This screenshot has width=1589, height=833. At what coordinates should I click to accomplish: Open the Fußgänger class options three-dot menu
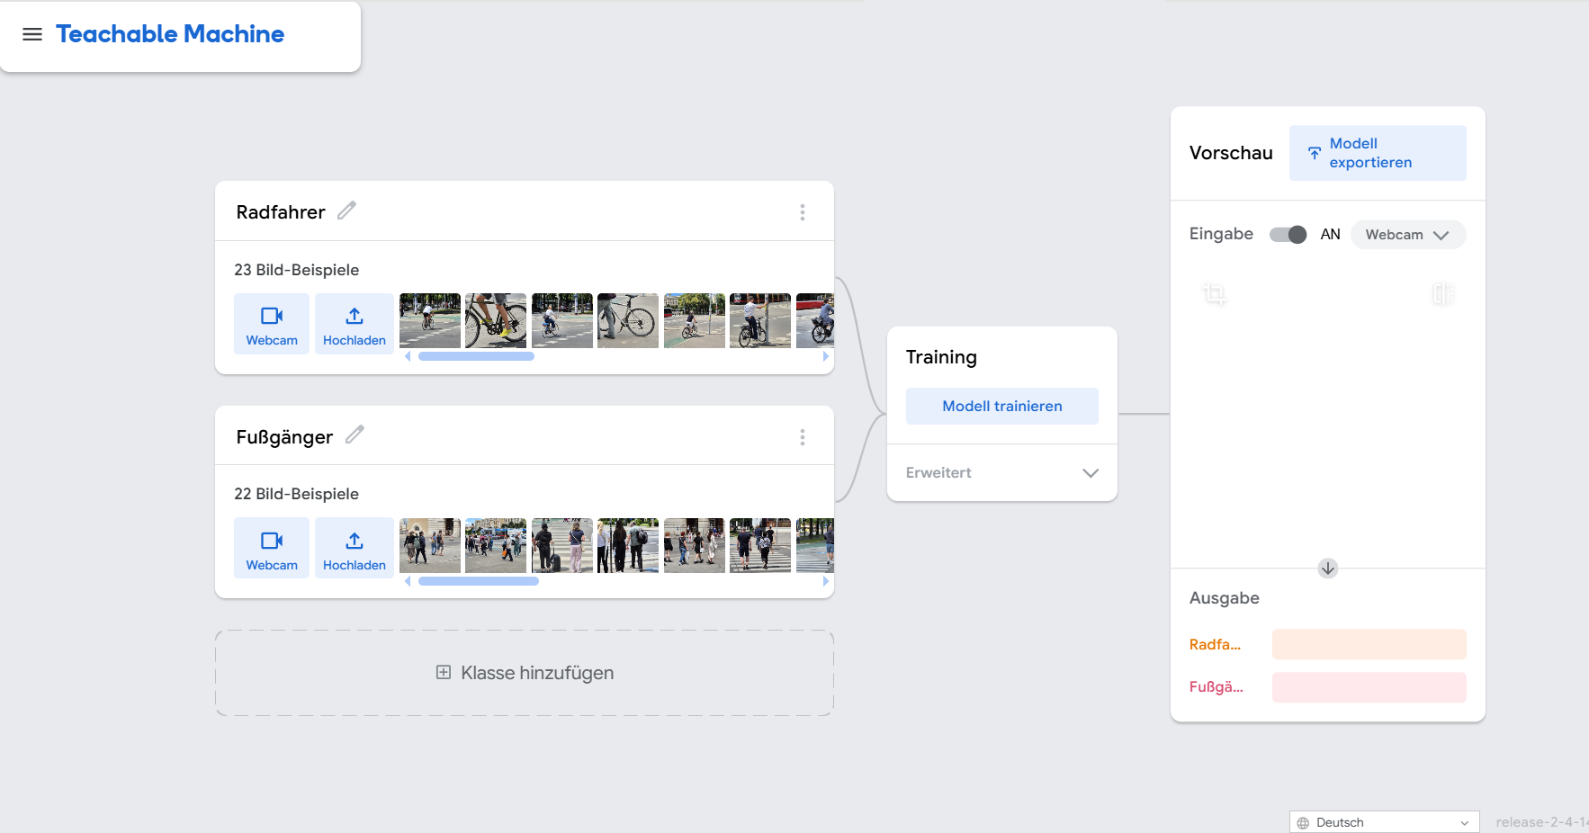pyautogui.click(x=803, y=437)
